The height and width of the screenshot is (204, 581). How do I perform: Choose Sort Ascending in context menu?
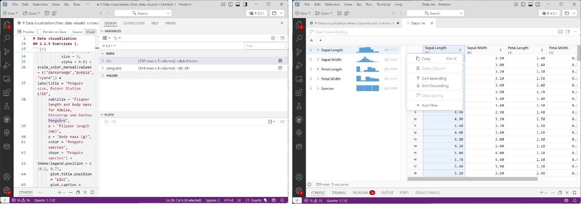434,79
